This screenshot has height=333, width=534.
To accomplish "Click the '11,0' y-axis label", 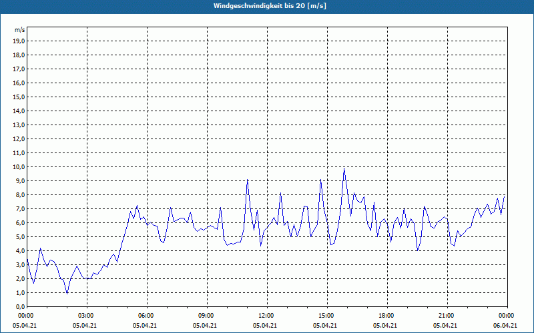I will pyautogui.click(x=19, y=153).
